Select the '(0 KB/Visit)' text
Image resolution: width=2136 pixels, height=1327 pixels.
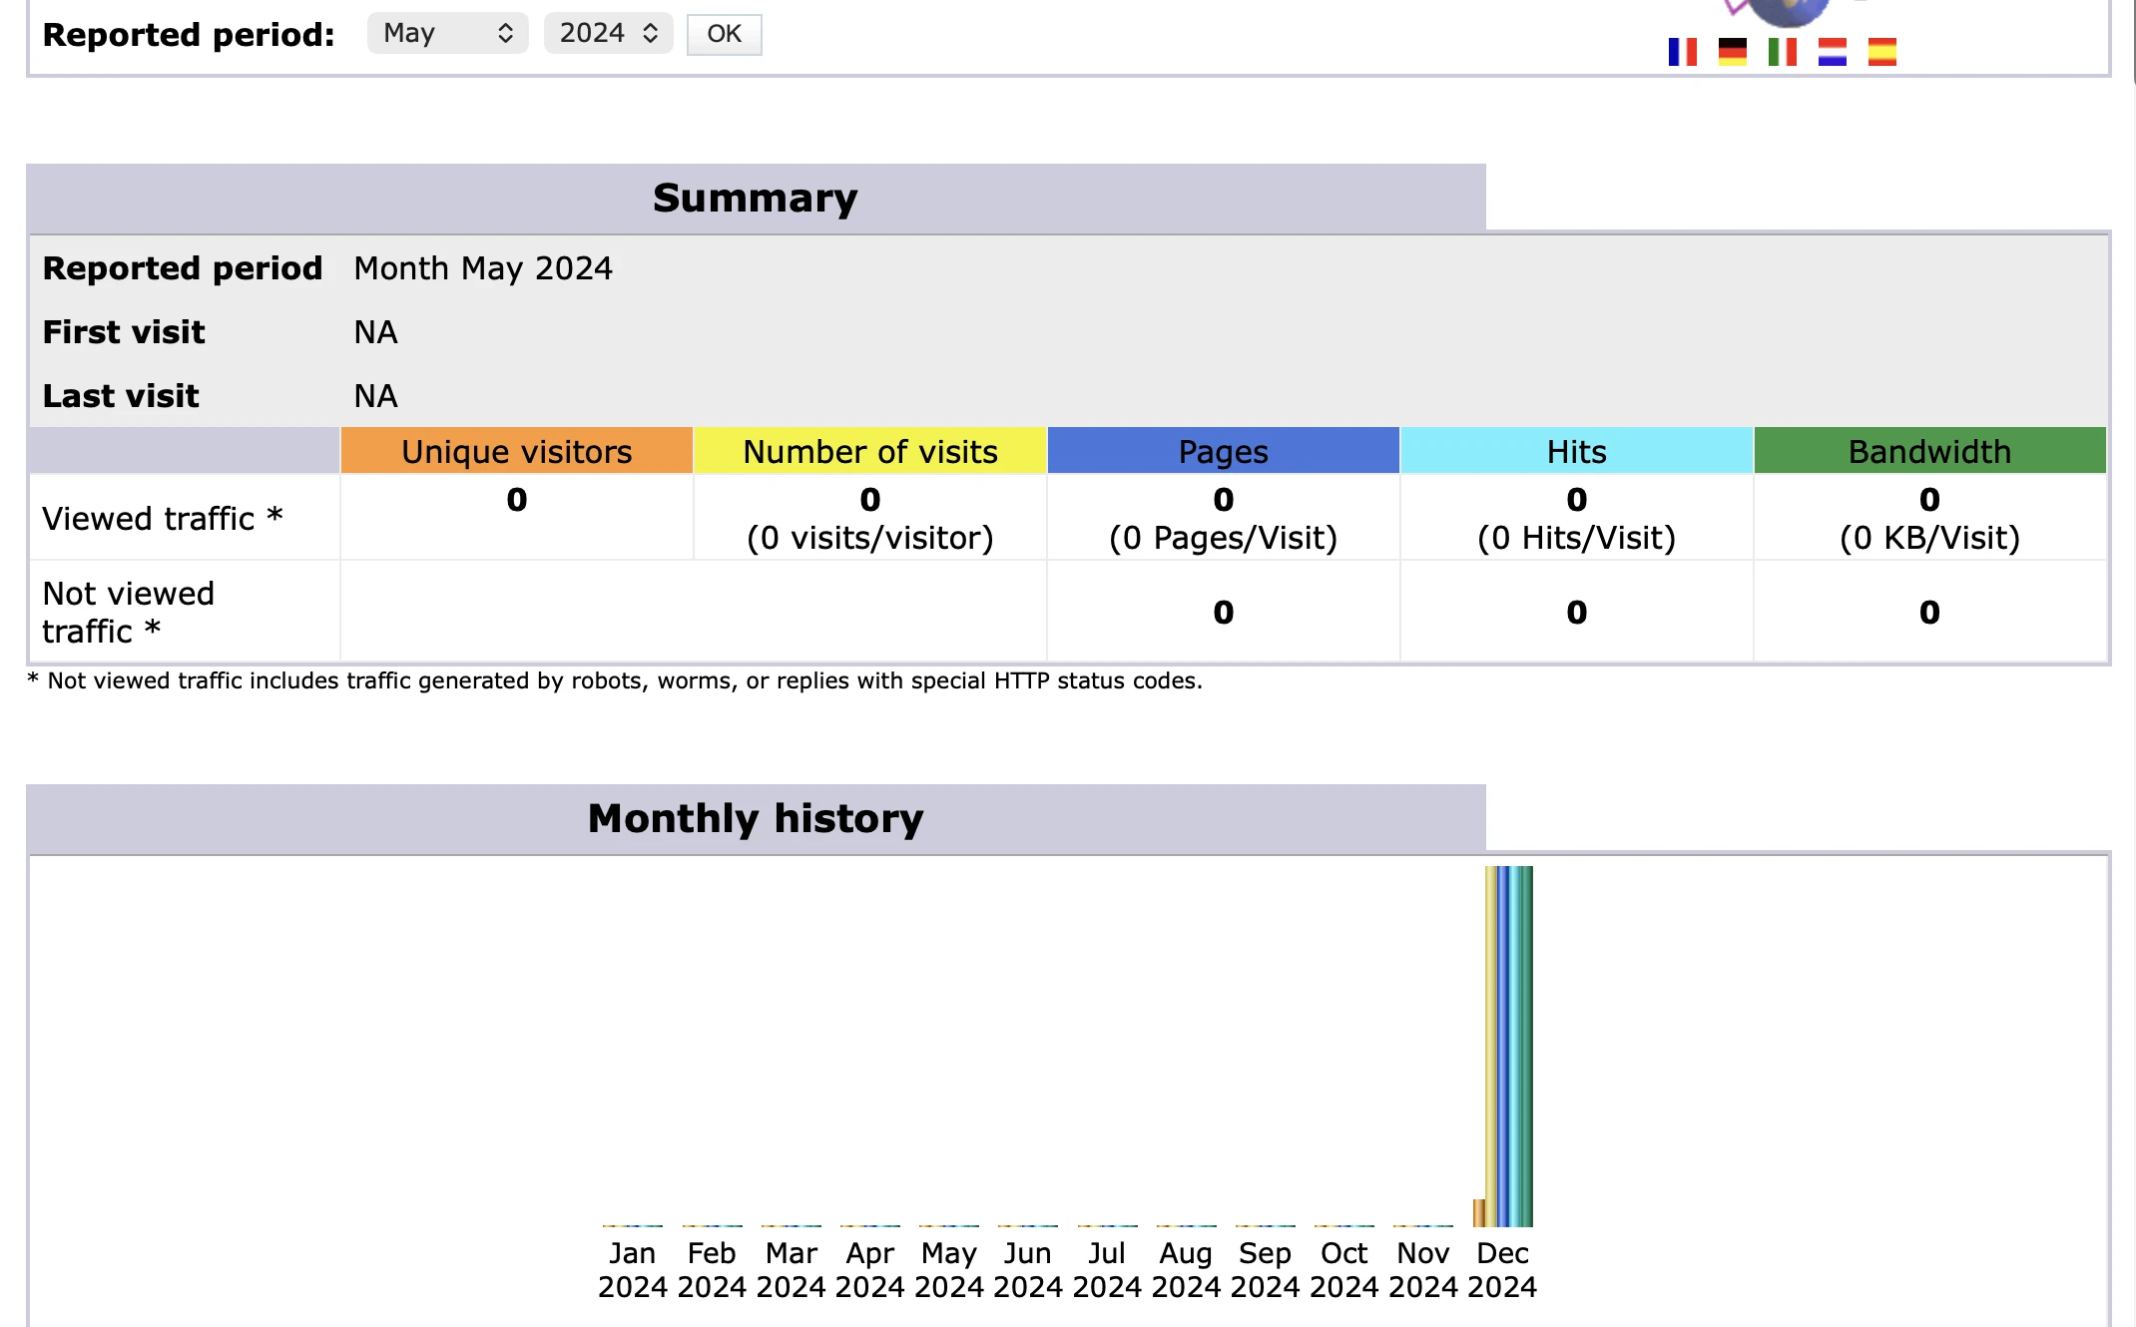click(x=1930, y=538)
